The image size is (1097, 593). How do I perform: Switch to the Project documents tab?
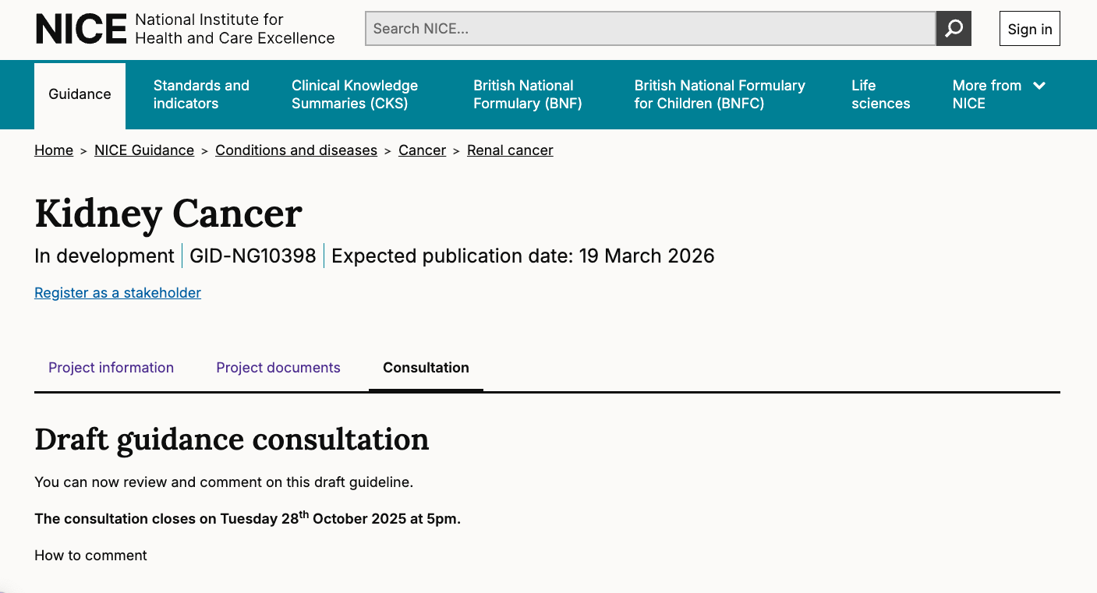278,368
